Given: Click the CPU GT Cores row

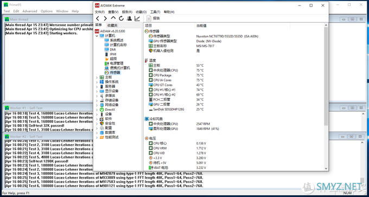Looking at the screenshot, I should [233, 85].
